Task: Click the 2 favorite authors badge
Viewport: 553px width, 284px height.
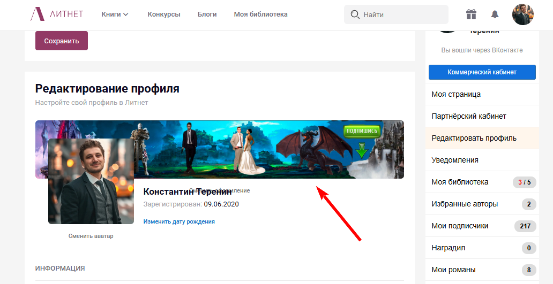Action: [x=529, y=204]
